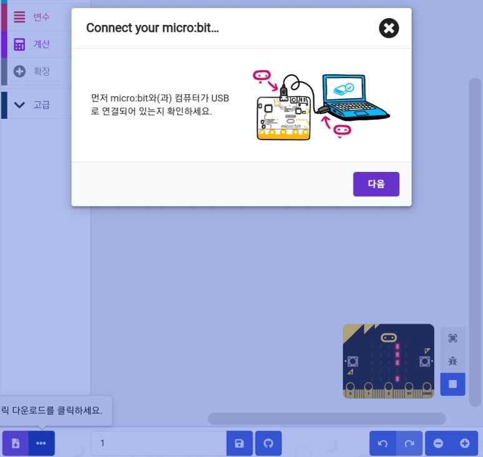
Task: Save the project with the floppy disk icon
Action: (239, 443)
